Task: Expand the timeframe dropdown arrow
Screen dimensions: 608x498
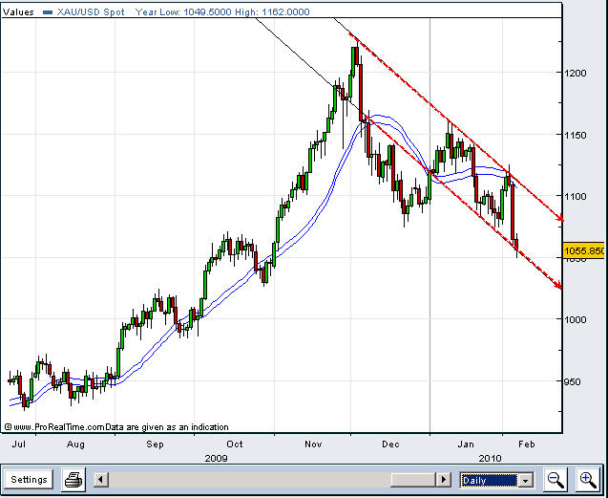Action: [x=525, y=481]
